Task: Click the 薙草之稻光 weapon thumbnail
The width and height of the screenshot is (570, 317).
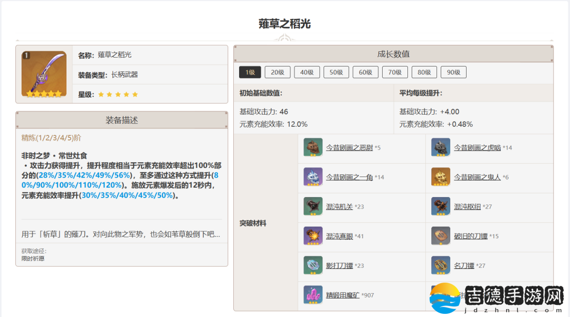Action: (44, 74)
